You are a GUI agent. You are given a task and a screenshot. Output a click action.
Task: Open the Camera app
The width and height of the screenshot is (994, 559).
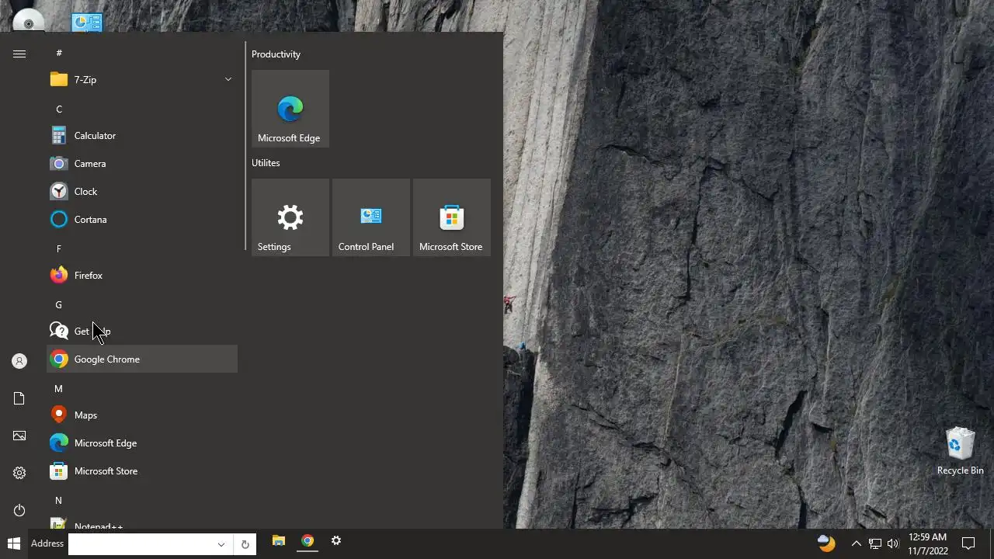[142, 163]
